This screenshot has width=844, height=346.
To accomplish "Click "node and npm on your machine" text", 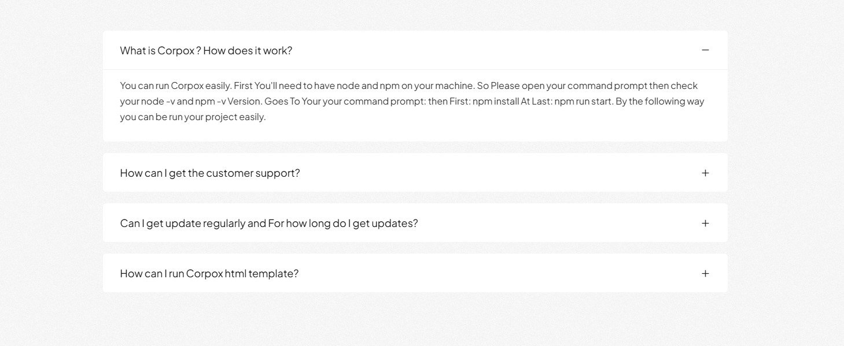I will pyautogui.click(x=405, y=86).
